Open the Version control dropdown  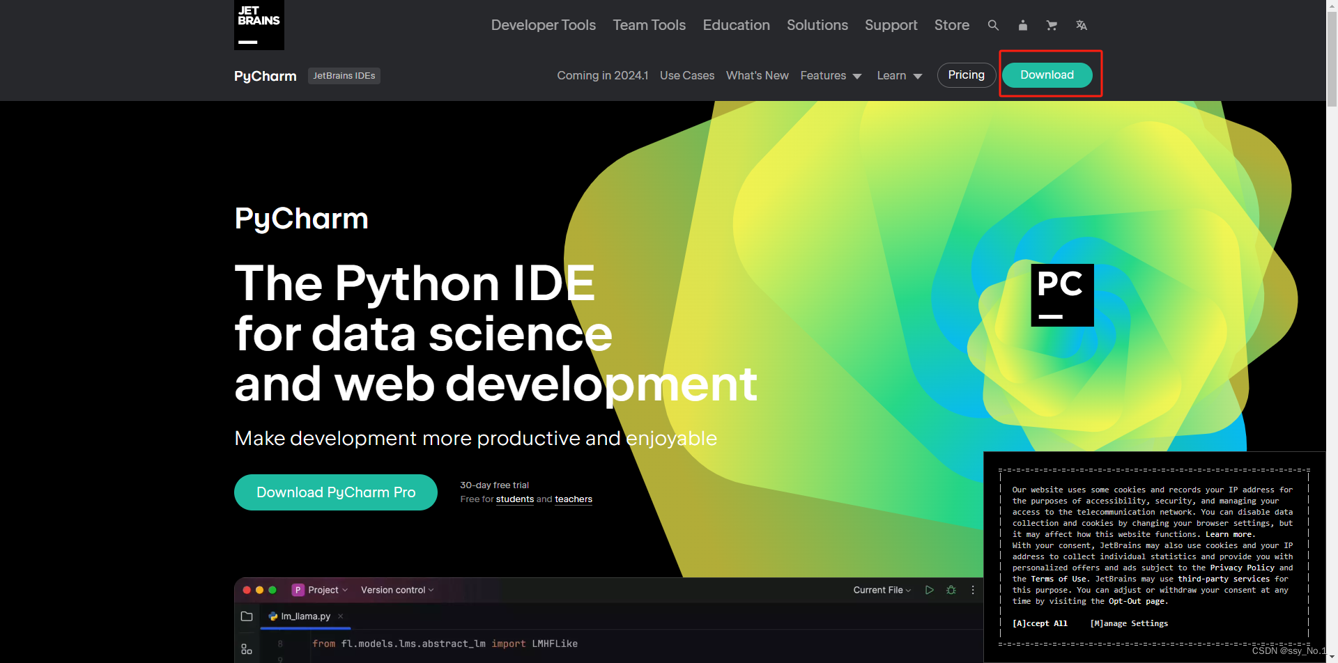click(x=397, y=590)
